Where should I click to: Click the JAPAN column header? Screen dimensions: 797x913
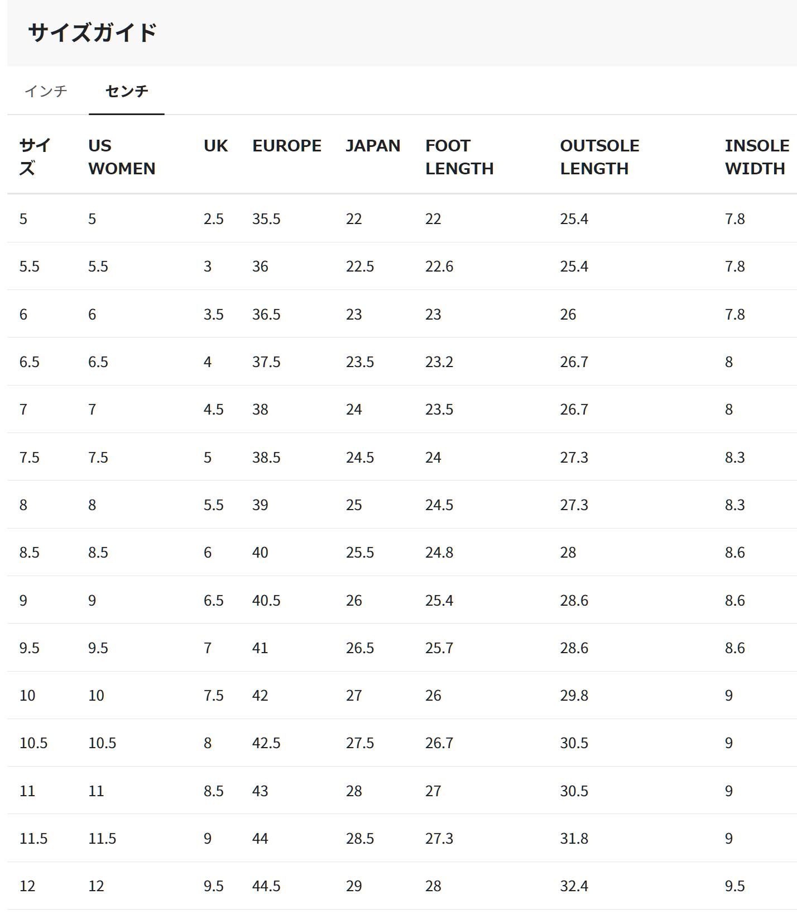(x=373, y=146)
